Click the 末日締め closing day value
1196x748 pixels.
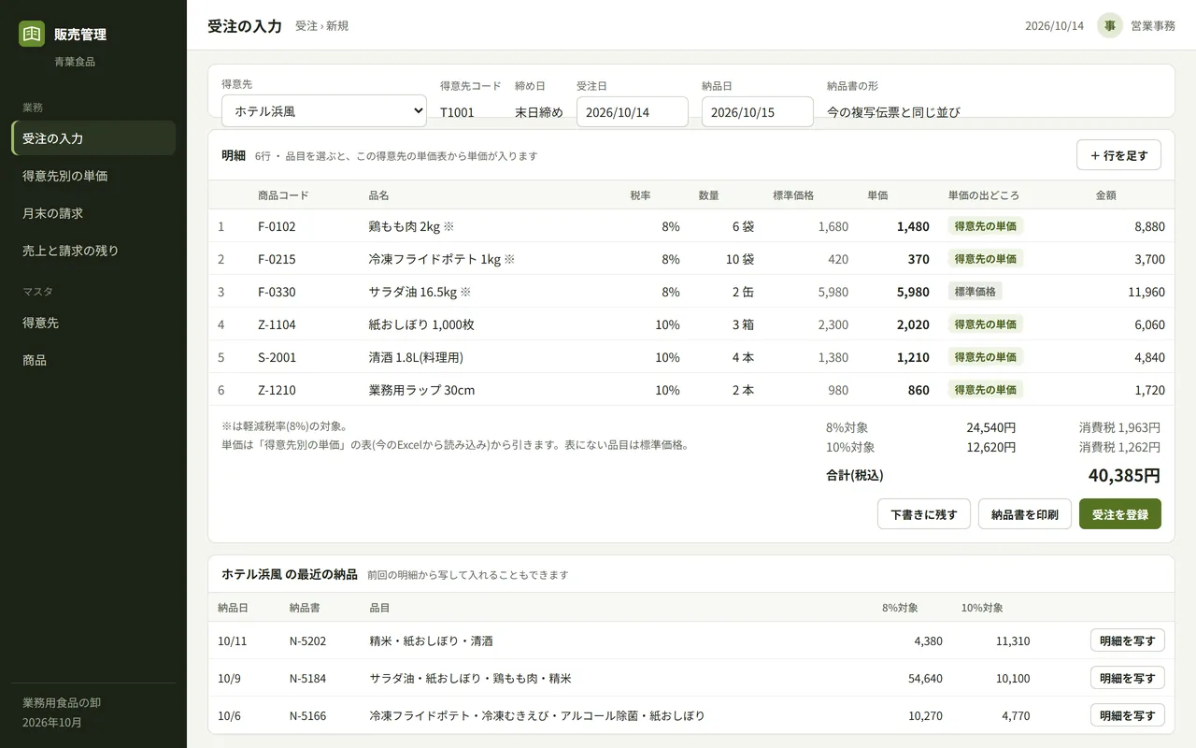point(539,112)
